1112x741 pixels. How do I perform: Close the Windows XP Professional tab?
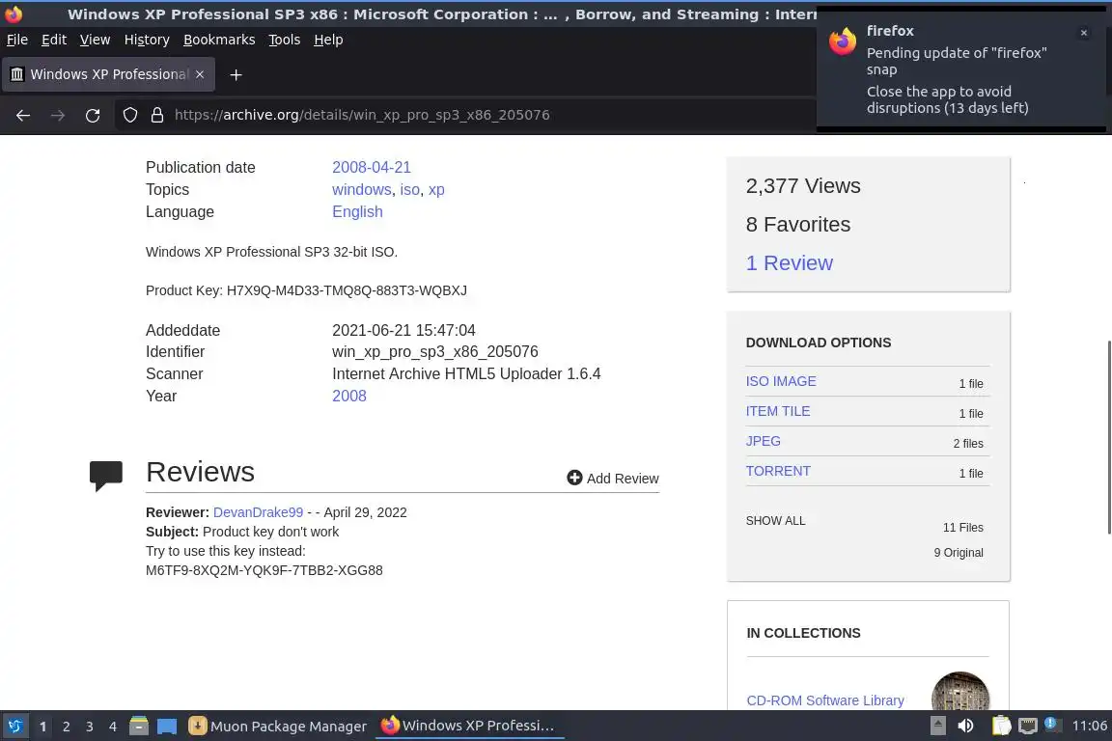(x=200, y=73)
